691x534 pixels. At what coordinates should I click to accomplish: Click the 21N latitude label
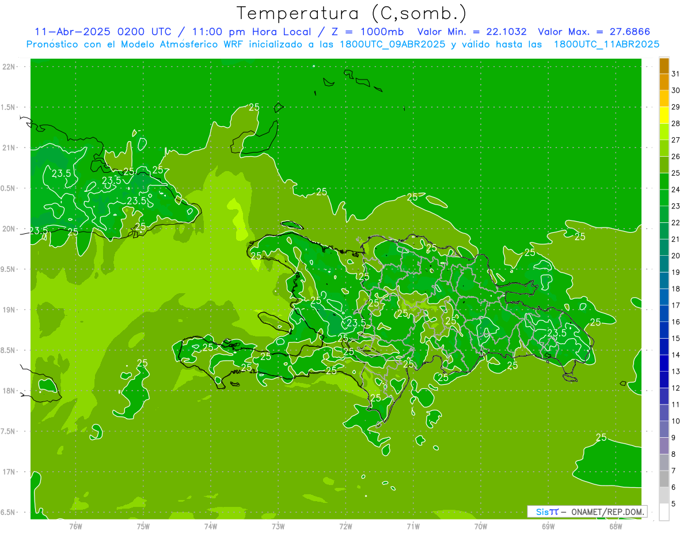coord(8,147)
